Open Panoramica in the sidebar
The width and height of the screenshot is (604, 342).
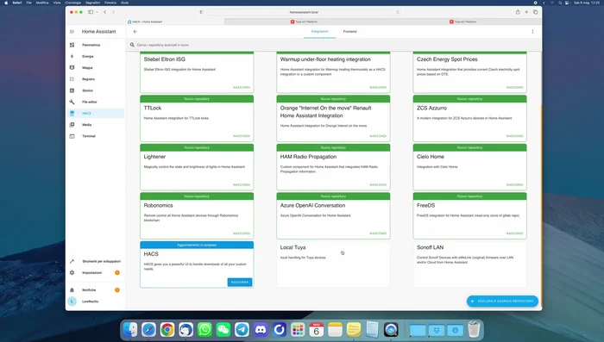95,45
